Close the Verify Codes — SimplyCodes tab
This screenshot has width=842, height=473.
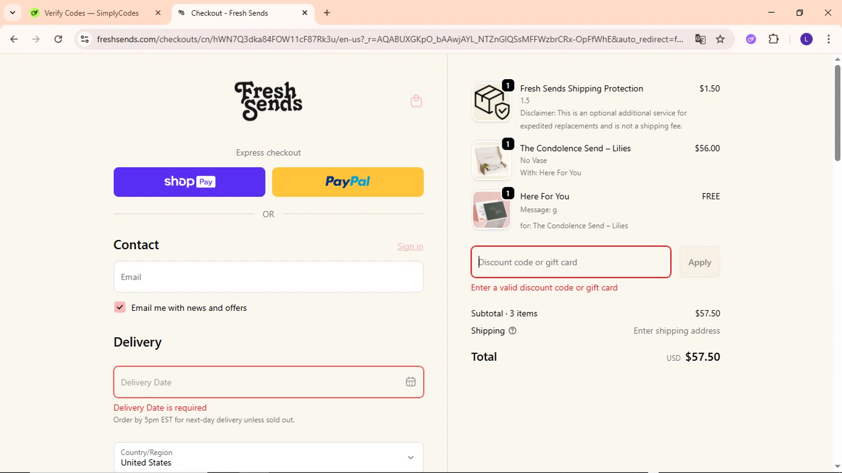(x=158, y=13)
